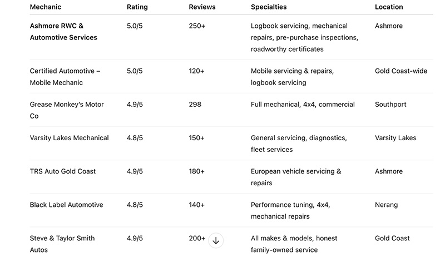Click the Gold Coast-wide location text
This screenshot has width=445, height=257.
pos(401,71)
